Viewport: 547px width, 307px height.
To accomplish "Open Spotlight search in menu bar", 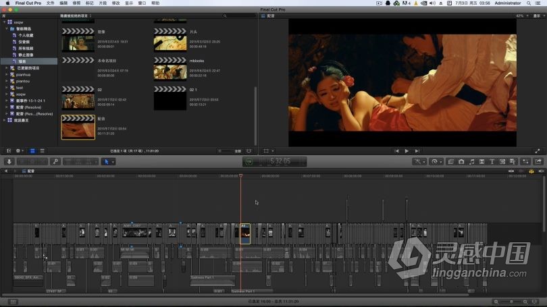I will [x=529, y=3].
